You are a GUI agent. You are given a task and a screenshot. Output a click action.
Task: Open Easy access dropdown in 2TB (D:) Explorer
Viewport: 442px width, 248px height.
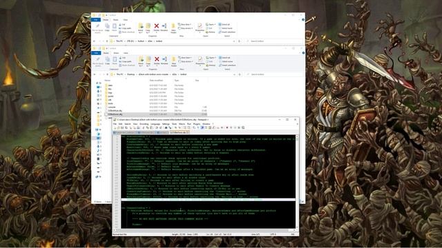[186, 28]
